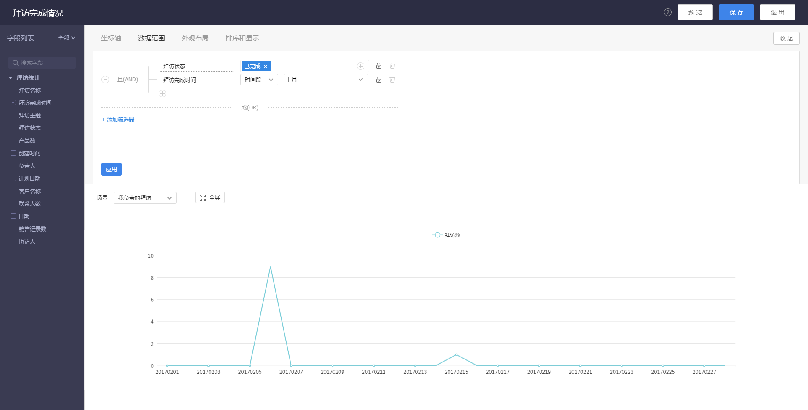
Task: Select 拜访名称 field in list
Action: (30, 90)
